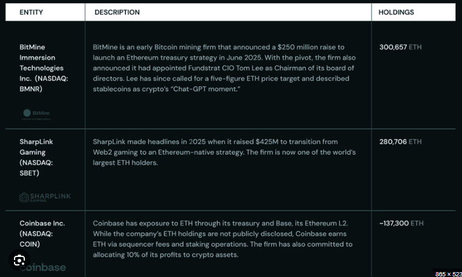Select the ENTITY column header
The width and height of the screenshot is (462, 277).
point(32,12)
